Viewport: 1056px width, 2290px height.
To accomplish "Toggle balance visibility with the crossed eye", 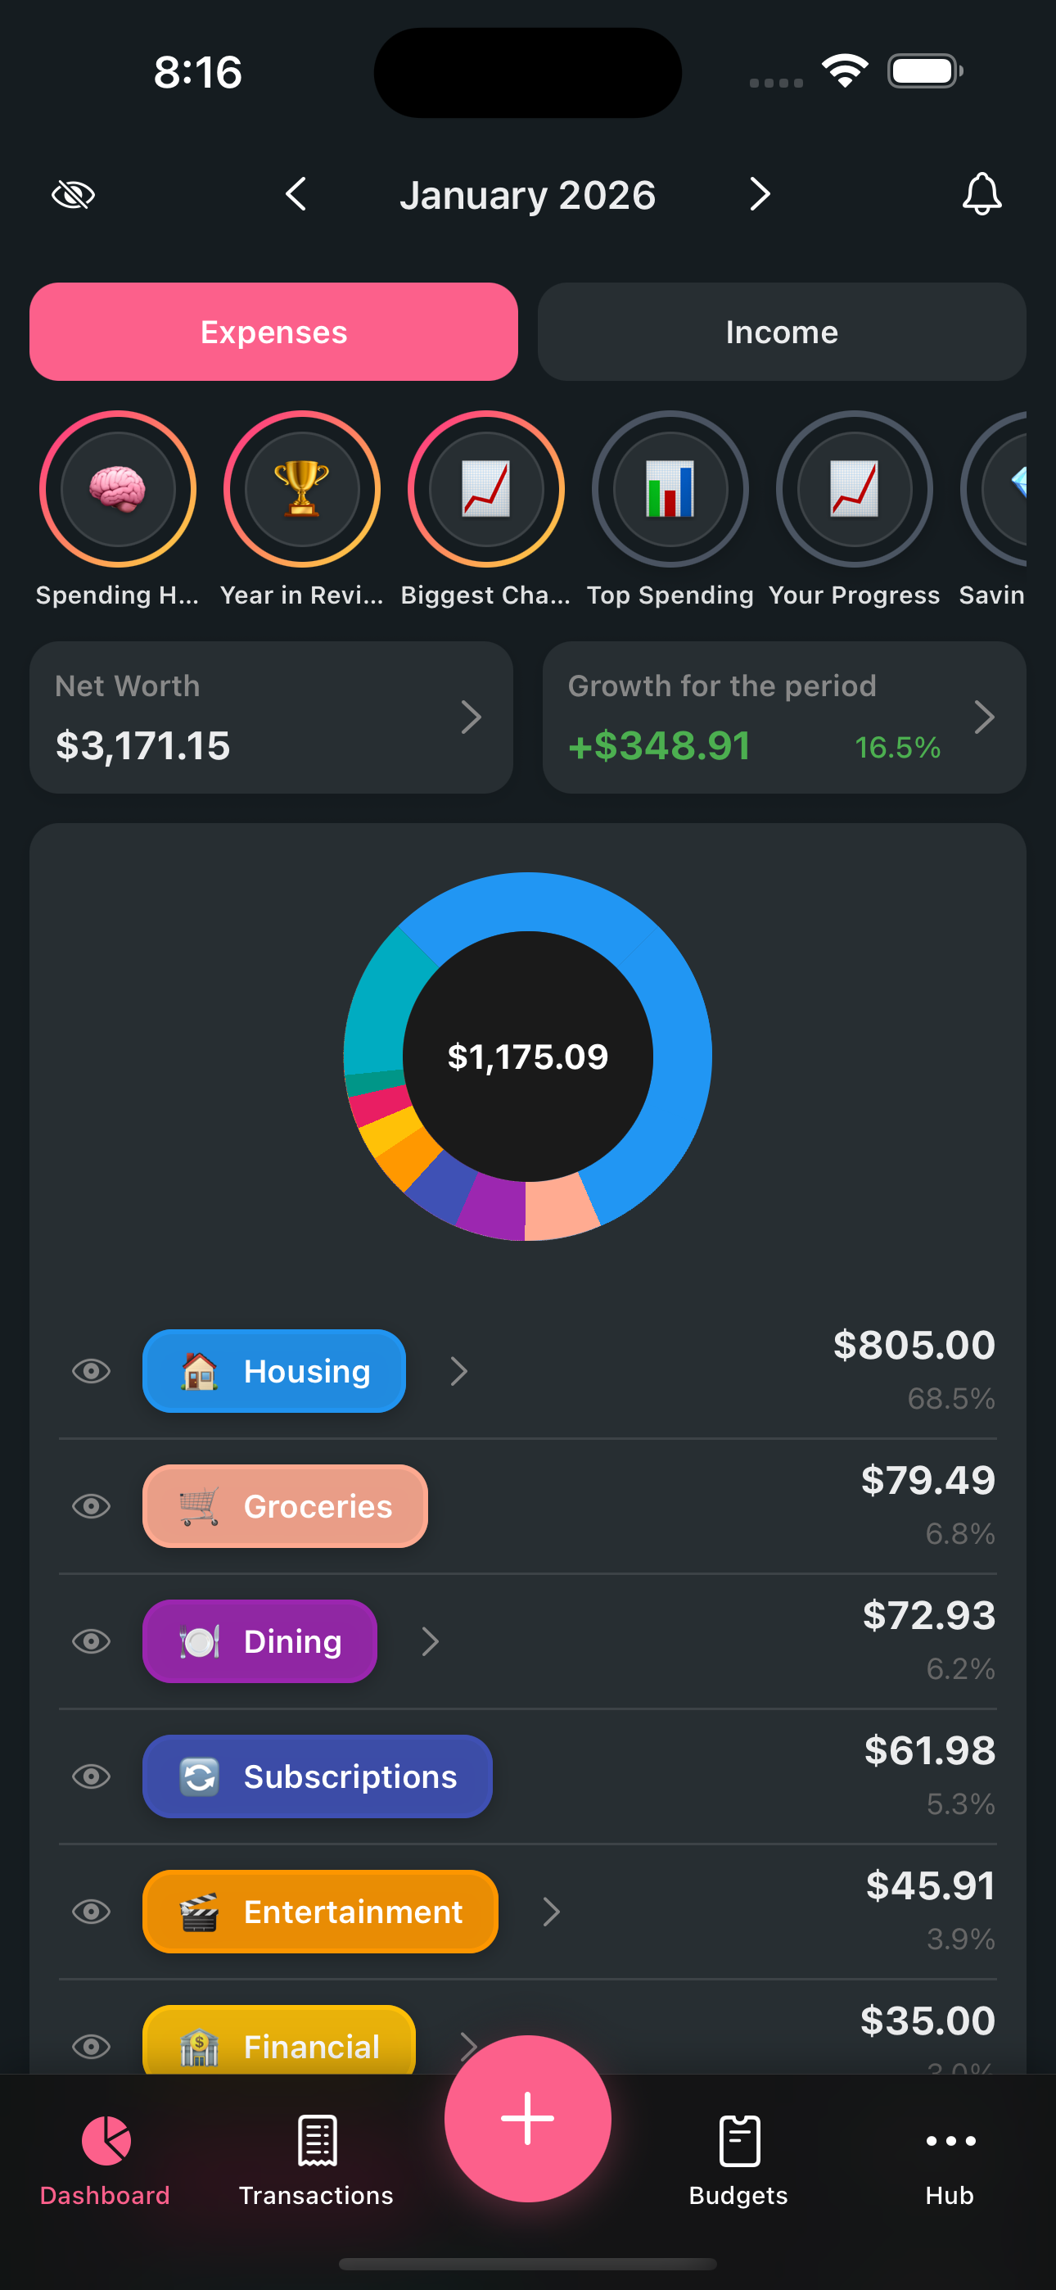I will click(74, 194).
